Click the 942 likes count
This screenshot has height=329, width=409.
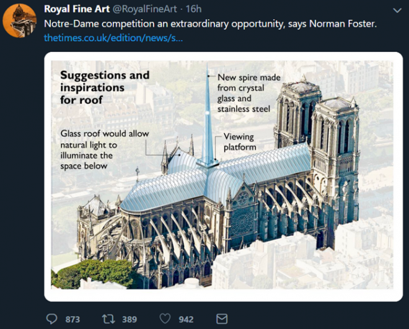[186, 319]
